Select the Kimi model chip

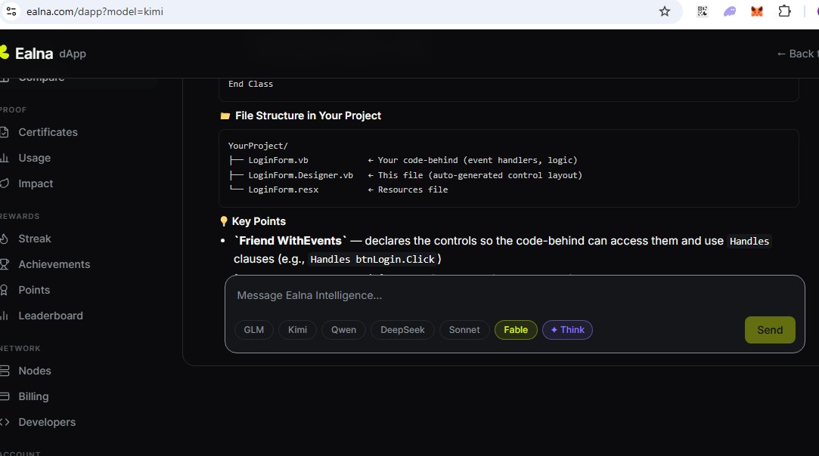click(x=298, y=330)
